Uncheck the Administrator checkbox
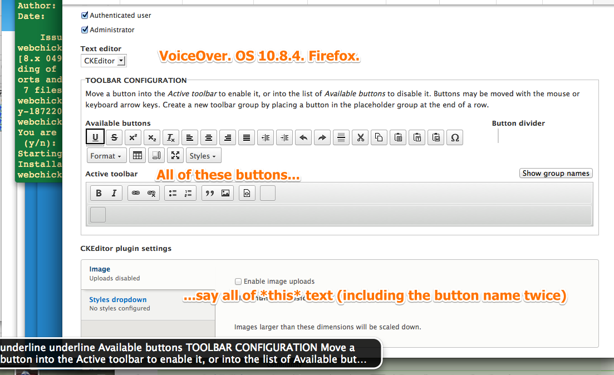The width and height of the screenshot is (614, 375). pyautogui.click(x=84, y=29)
